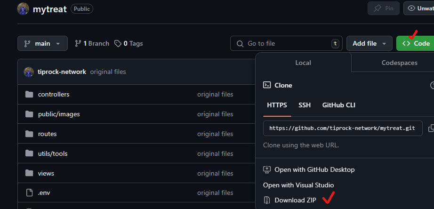434x209 pixels.
Task: Click the tiprock-network commit author avatar
Action: [29, 72]
